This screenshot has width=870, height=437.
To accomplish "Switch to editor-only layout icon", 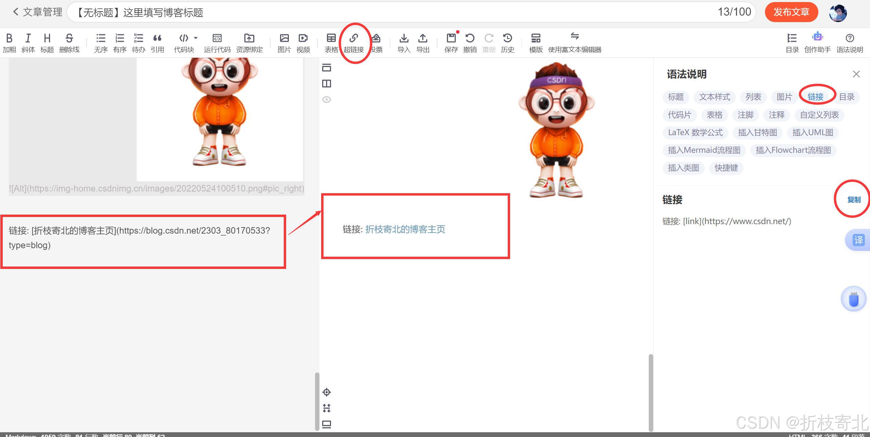I will click(x=327, y=68).
